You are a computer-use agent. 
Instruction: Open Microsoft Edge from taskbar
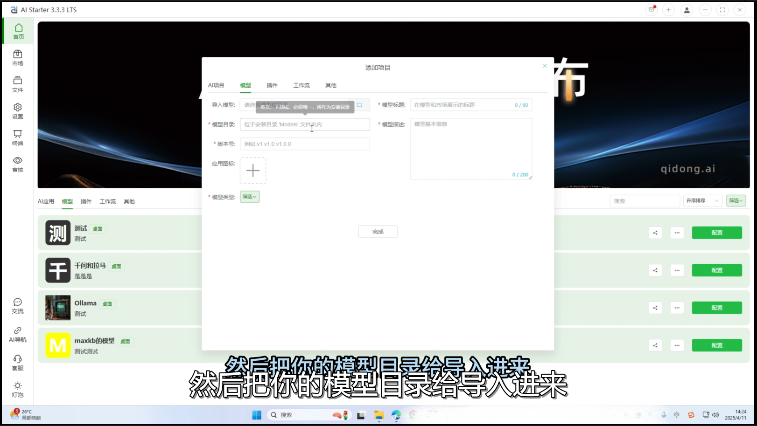click(x=396, y=415)
